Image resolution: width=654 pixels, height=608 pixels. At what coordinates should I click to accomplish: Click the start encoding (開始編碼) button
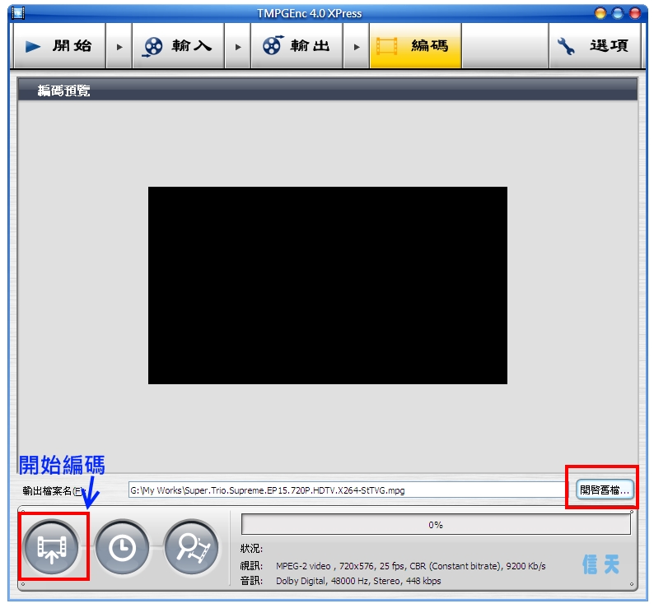pyautogui.click(x=52, y=546)
